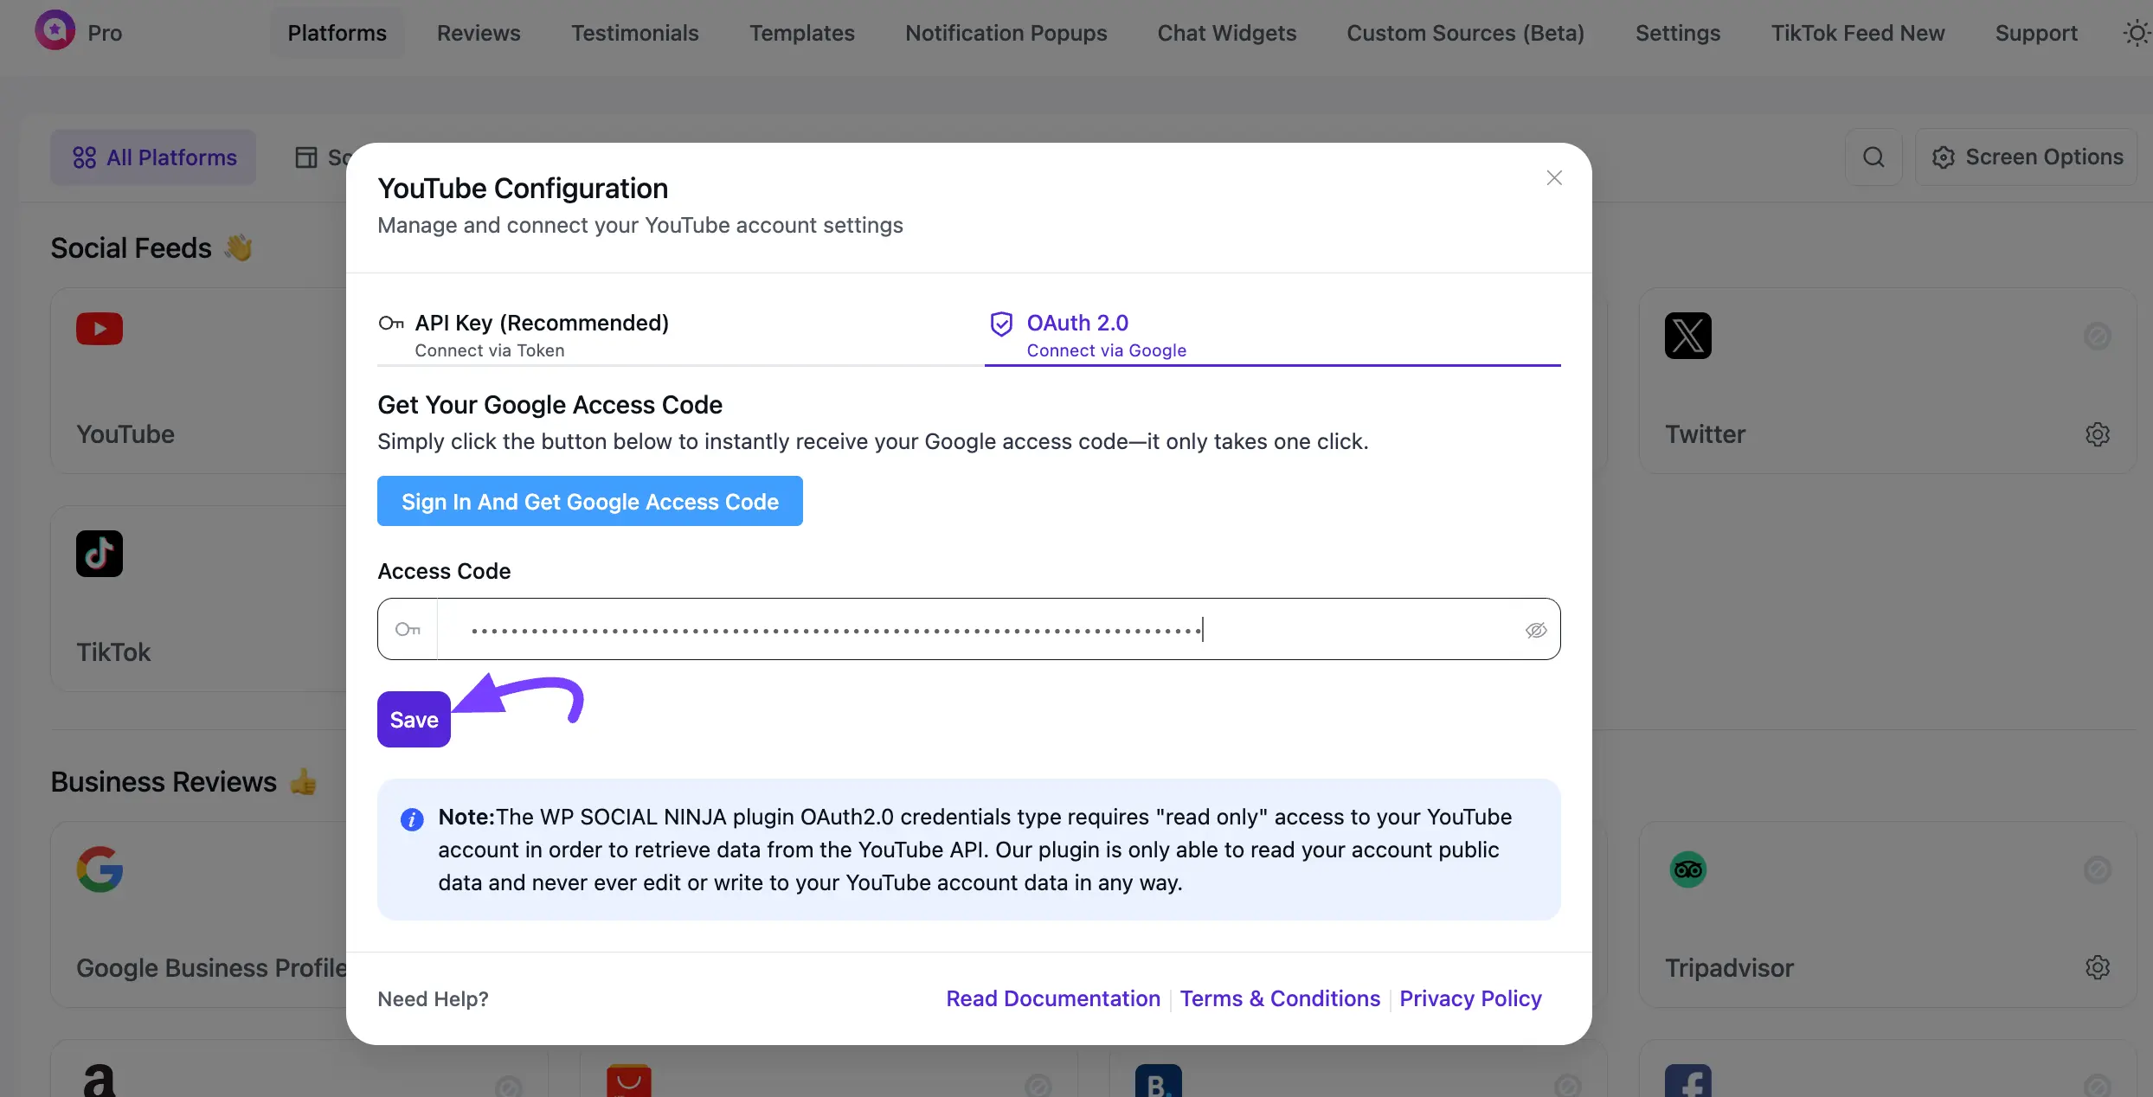Open the search icon near Screen Options
This screenshot has height=1097, width=2153.
pos(1873,157)
